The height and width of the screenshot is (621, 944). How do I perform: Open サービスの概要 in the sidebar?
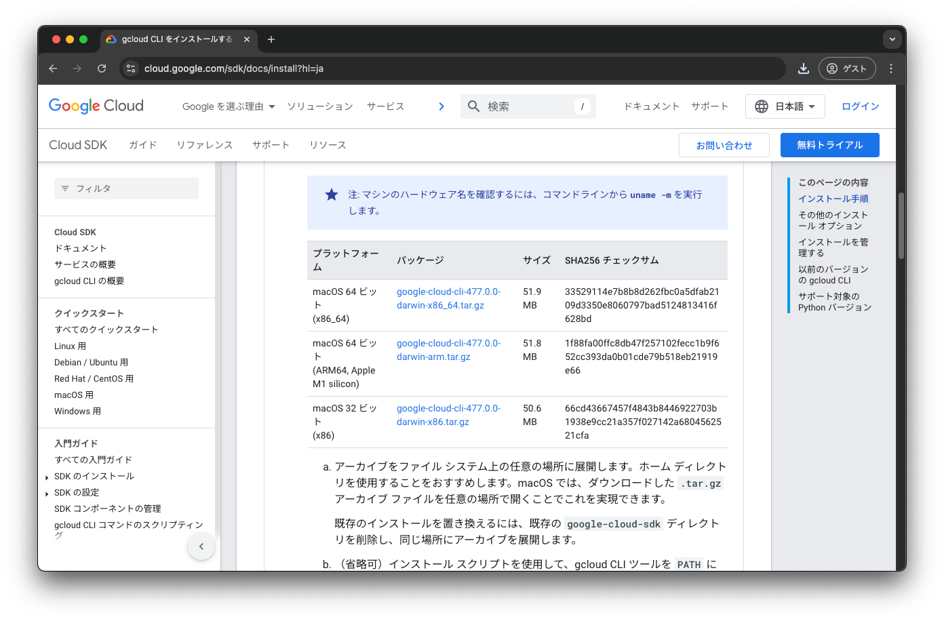click(85, 264)
